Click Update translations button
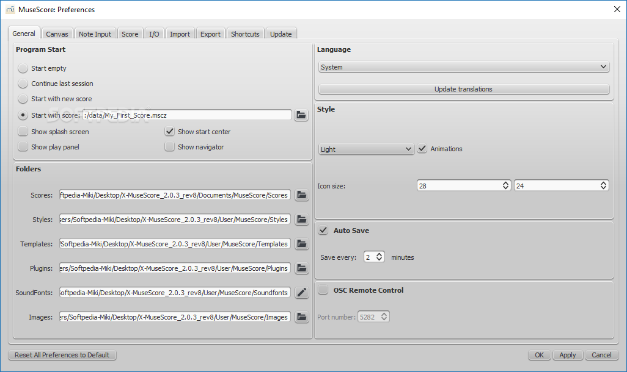This screenshot has width=627, height=372. coord(464,89)
